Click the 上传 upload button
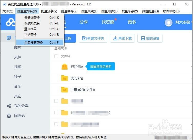193x140 pixels. [70, 38]
